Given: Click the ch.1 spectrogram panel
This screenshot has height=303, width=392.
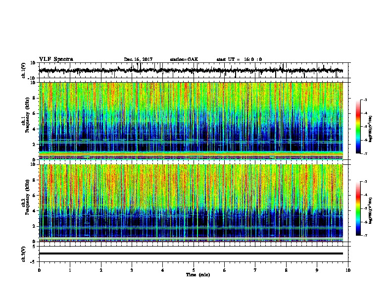Looking at the screenshot, I should 191,121.
